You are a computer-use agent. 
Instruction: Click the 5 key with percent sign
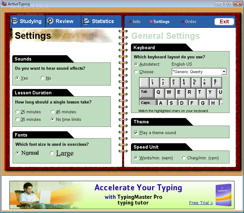pos(196,82)
